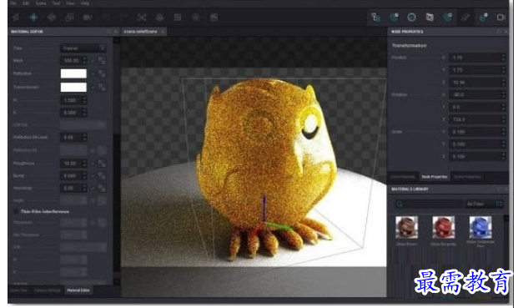Toggle the Roughness row checkmark

click(93, 164)
